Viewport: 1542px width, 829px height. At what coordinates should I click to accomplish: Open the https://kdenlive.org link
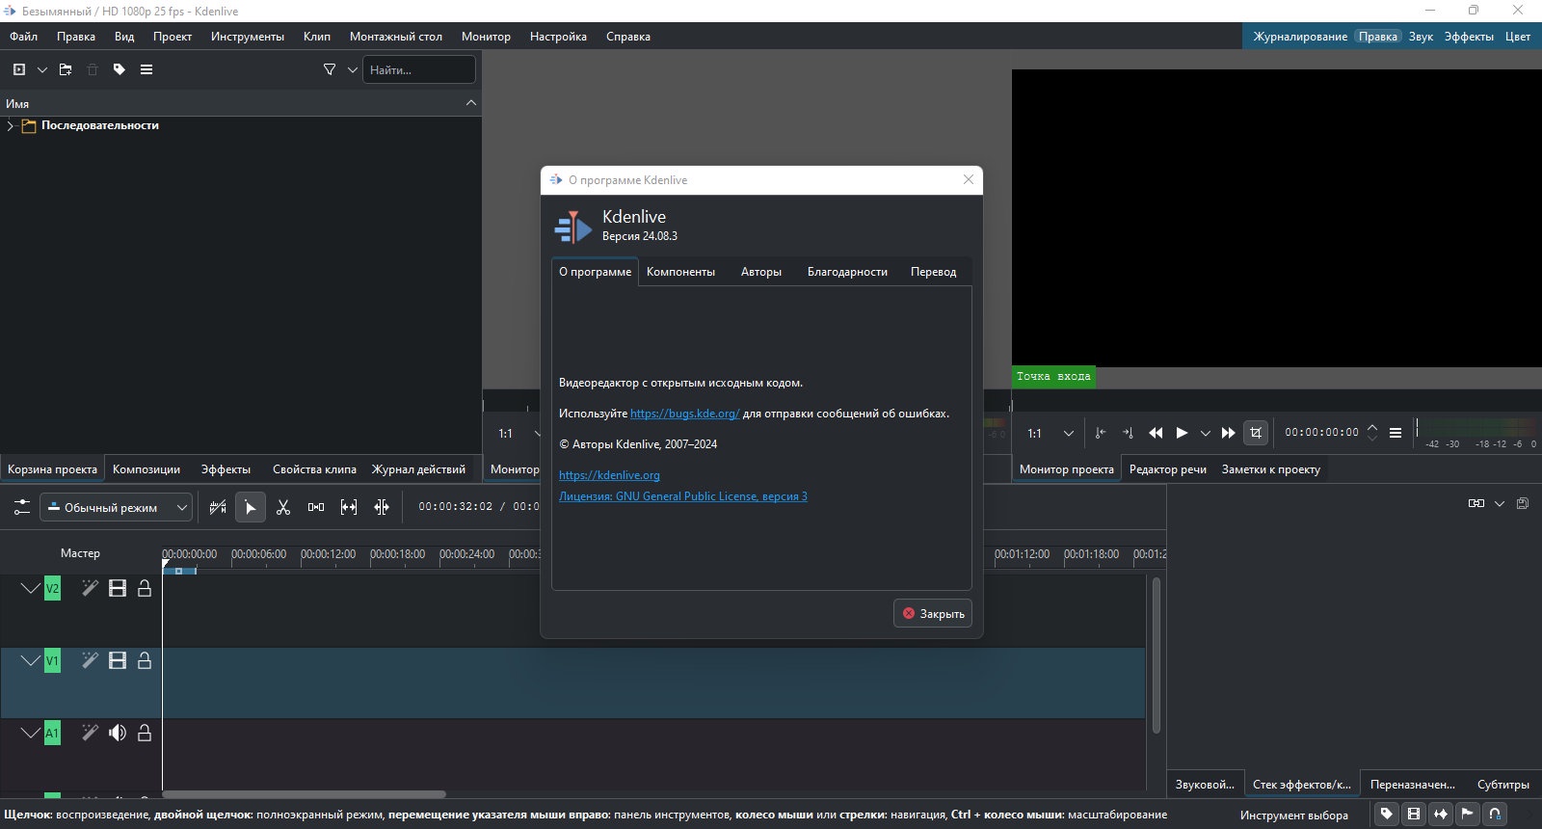609,475
